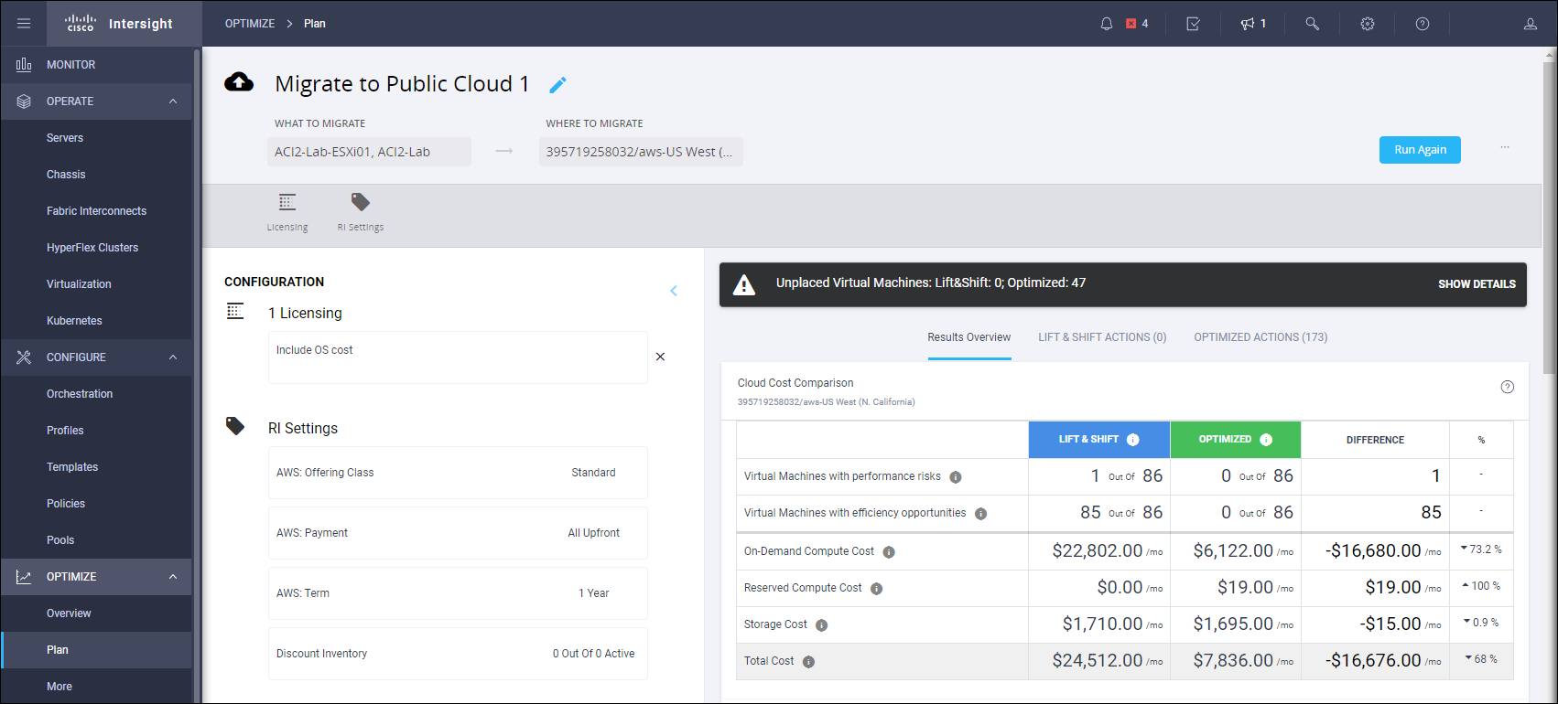Screen dimensions: 1558x704
Task: Open Kubernetes in sidebar
Action: (x=96, y=321)
